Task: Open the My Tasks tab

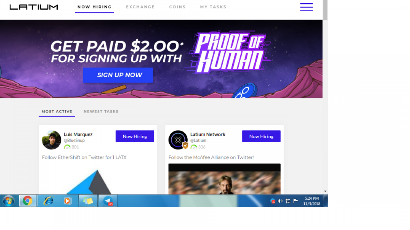Action: [x=213, y=7]
